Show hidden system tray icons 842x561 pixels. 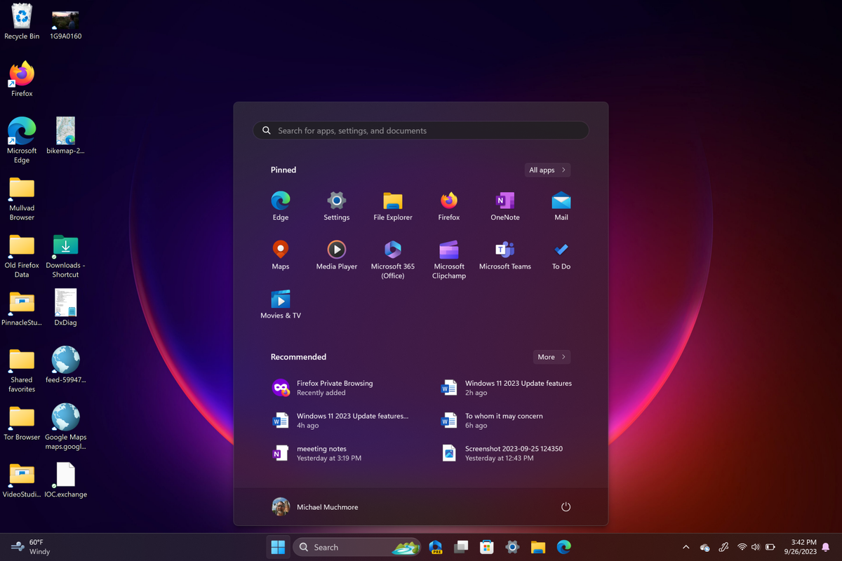pyautogui.click(x=686, y=547)
